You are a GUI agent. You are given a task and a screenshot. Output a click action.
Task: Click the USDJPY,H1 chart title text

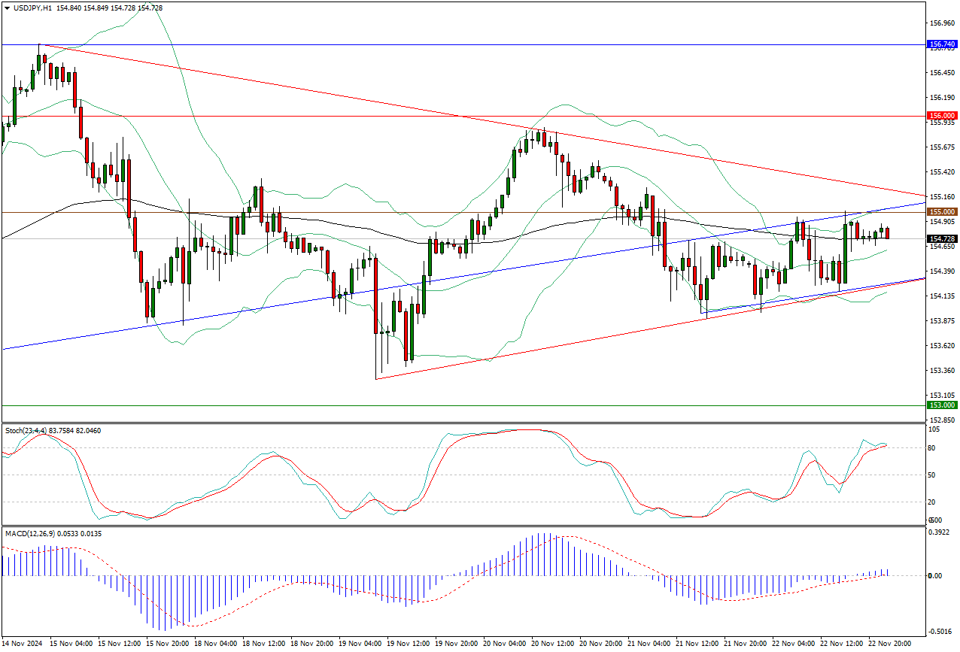pos(32,8)
